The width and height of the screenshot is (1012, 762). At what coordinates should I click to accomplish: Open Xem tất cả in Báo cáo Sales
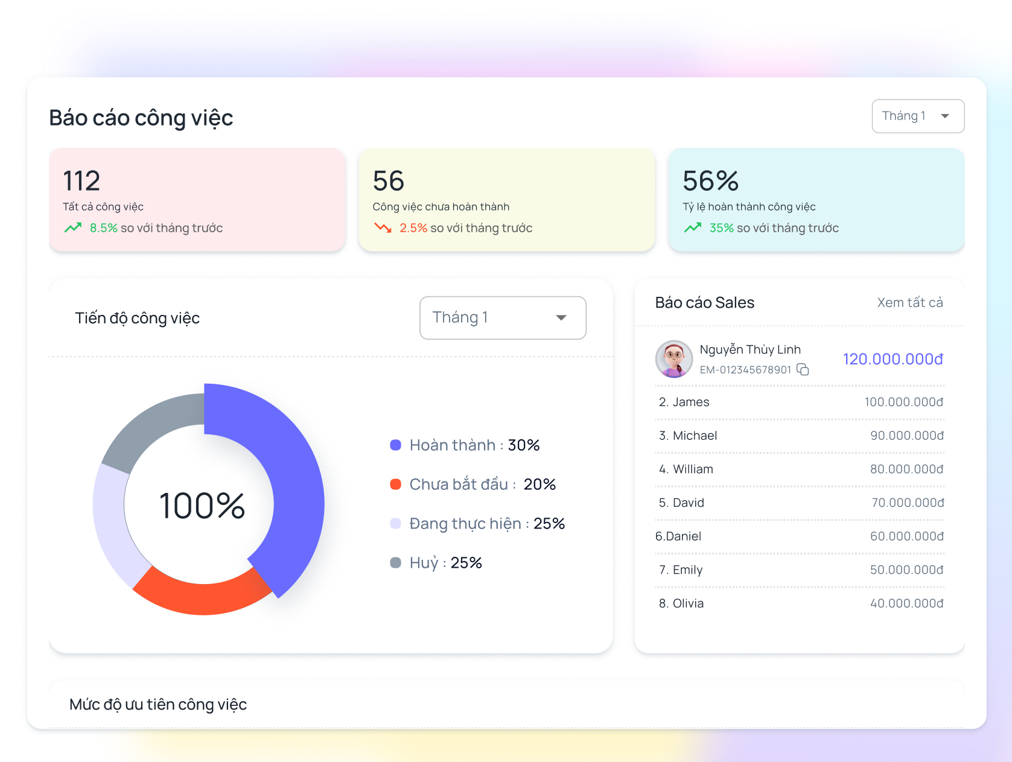909,302
